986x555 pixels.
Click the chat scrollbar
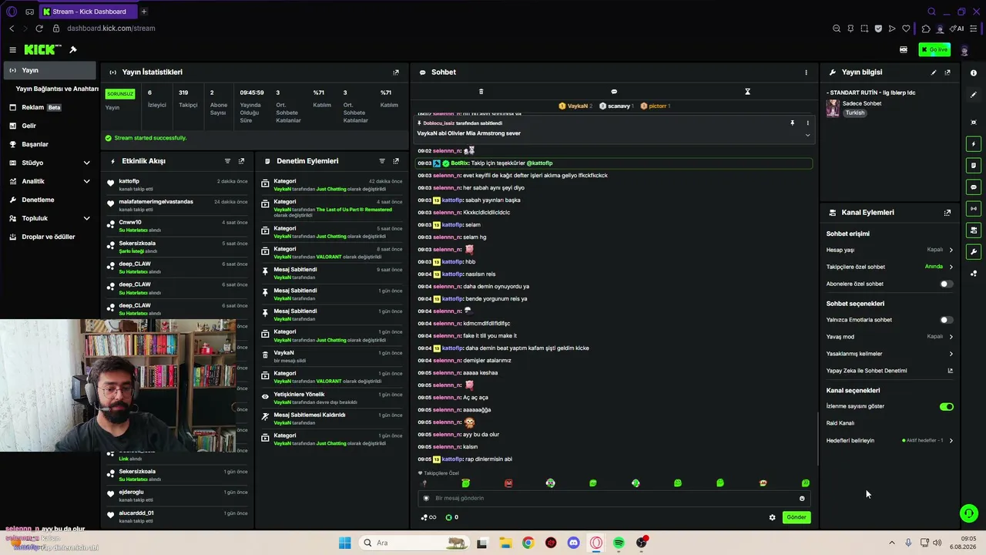(x=817, y=437)
